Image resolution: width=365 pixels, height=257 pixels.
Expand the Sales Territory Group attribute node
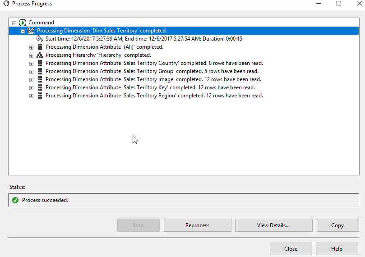click(x=31, y=71)
